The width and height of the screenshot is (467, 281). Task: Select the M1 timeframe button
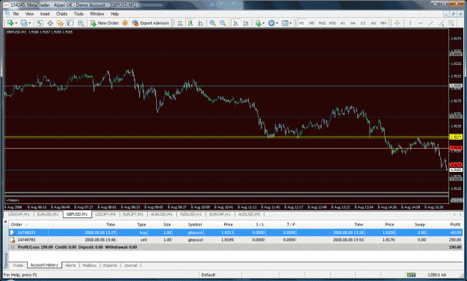tap(302, 23)
